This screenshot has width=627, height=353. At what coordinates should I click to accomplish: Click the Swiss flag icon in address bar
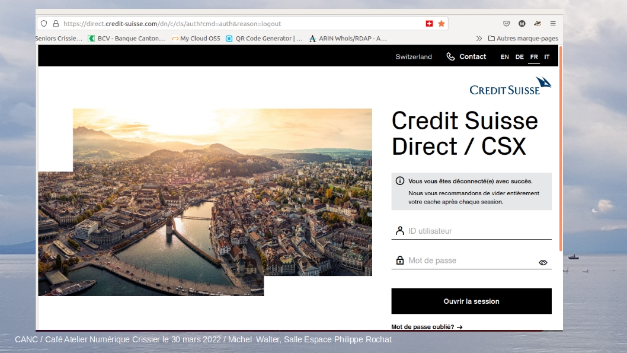429,24
